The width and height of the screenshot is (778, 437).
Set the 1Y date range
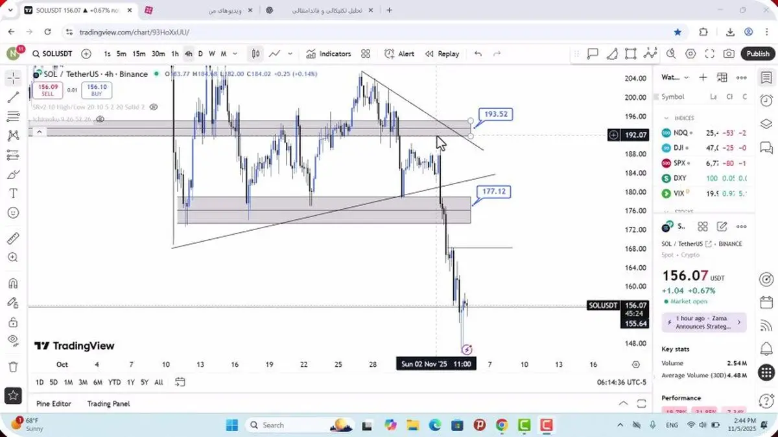pos(131,382)
